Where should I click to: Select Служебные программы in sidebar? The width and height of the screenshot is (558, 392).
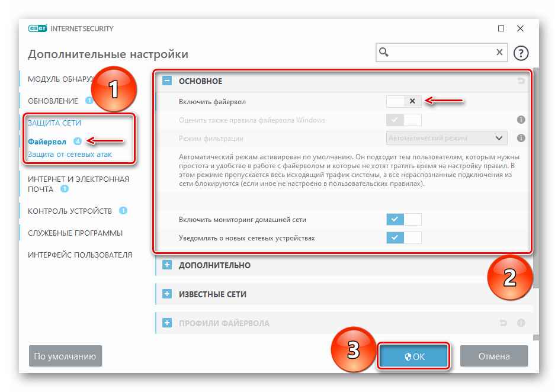(75, 233)
